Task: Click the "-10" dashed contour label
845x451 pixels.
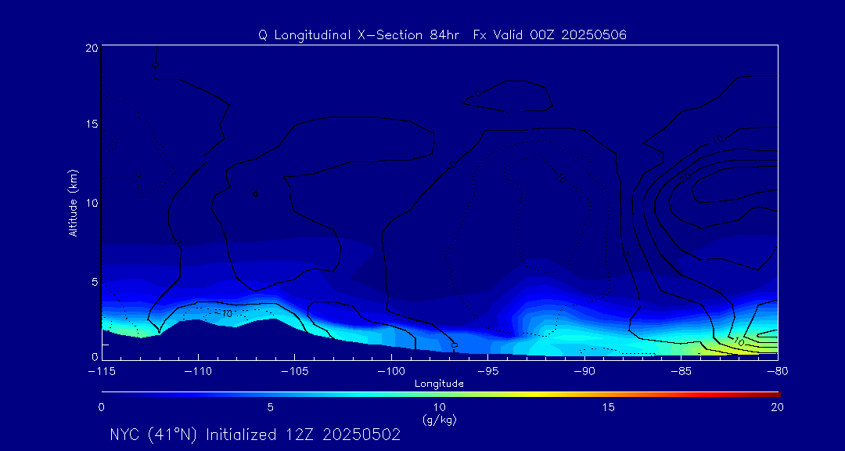Action: pos(225,313)
